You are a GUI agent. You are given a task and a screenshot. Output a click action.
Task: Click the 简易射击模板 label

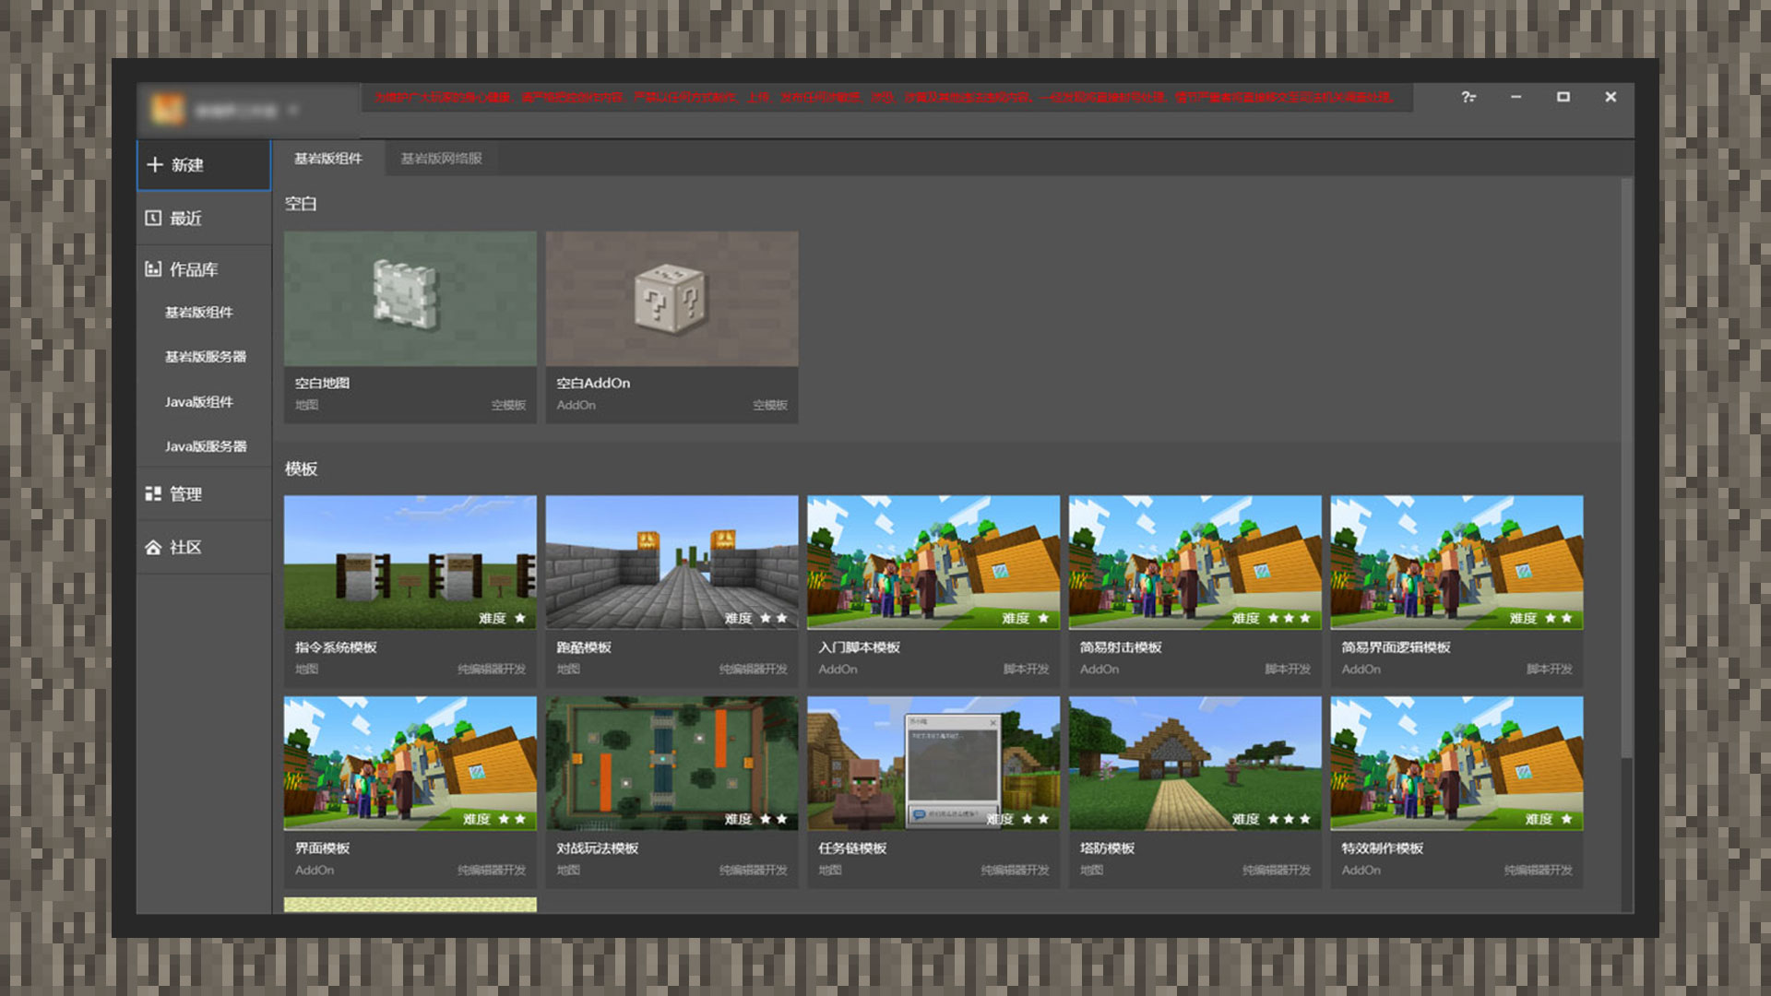(1121, 647)
